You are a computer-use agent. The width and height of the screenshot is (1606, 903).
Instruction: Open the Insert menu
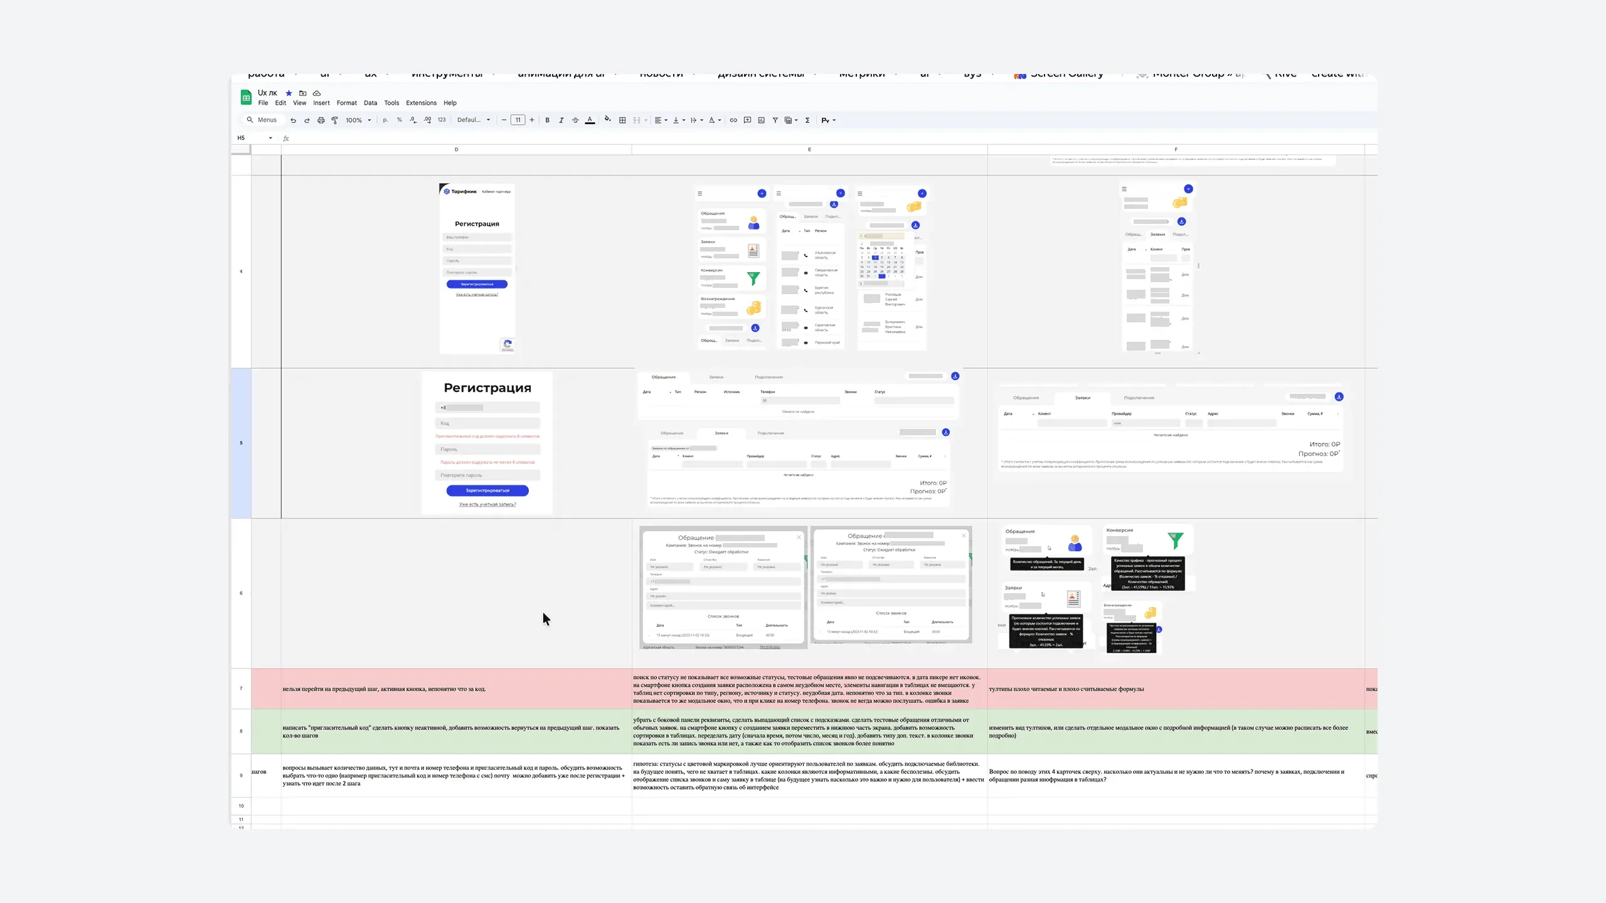click(x=321, y=103)
